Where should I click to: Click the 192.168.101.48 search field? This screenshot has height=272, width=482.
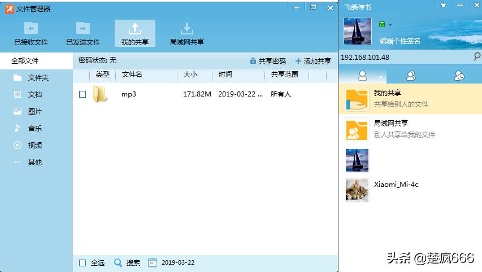(406, 58)
